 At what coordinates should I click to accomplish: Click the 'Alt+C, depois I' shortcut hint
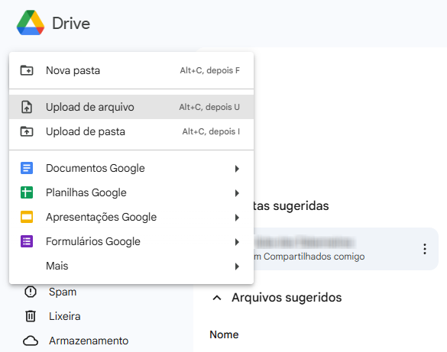click(x=211, y=131)
